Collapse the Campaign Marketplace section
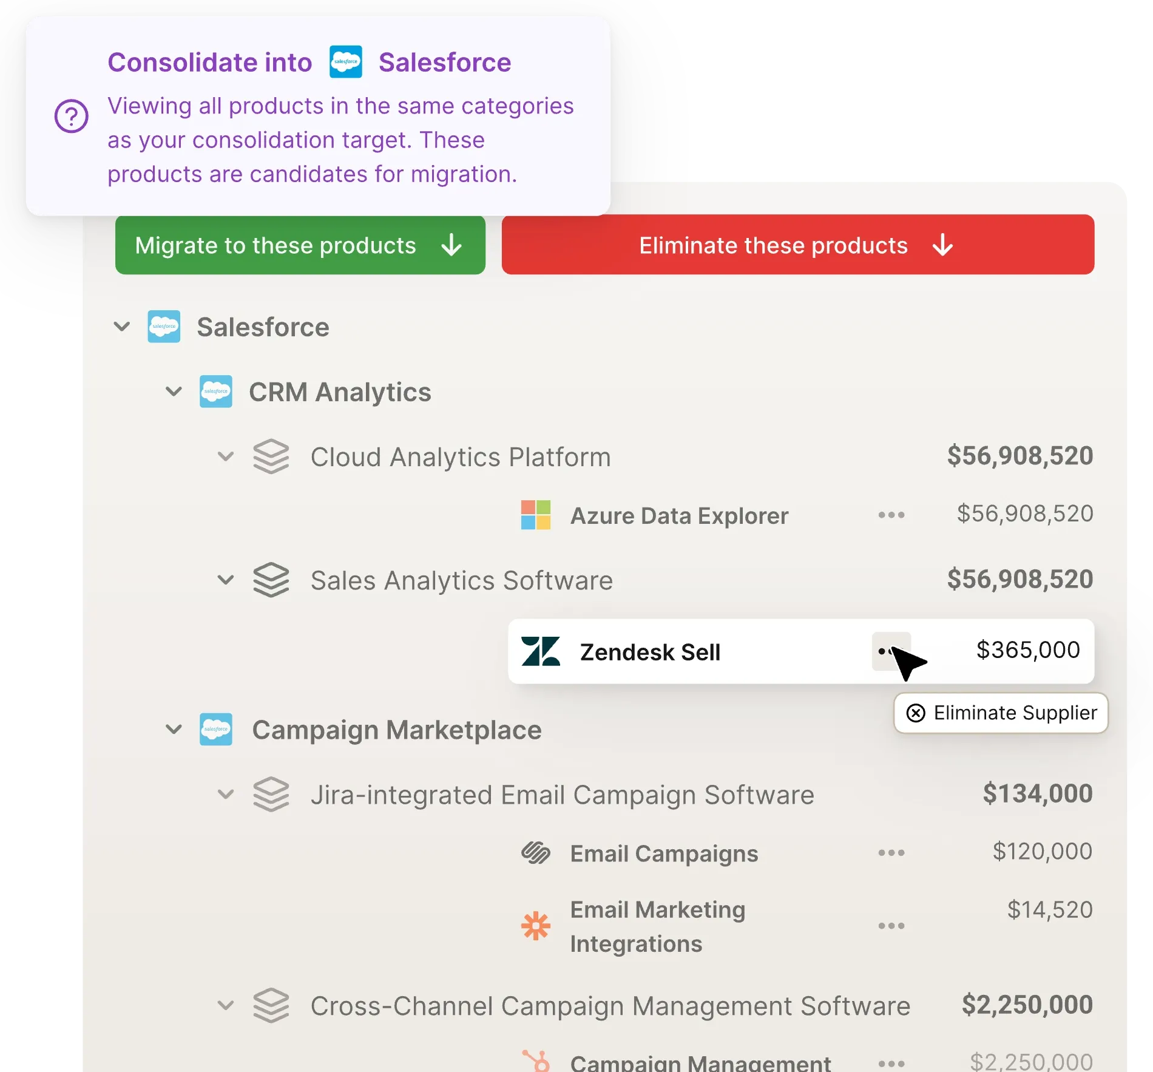The width and height of the screenshot is (1153, 1072). 174,729
